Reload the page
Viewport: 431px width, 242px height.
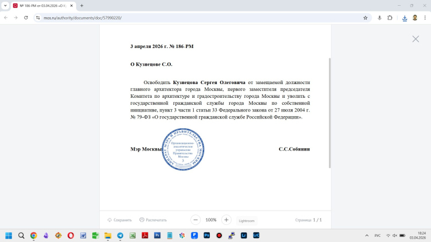tap(26, 18)
